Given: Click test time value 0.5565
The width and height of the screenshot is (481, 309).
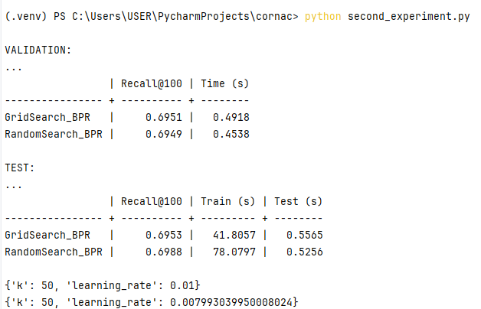Looking at the screenshot, I should pos(305,236).
